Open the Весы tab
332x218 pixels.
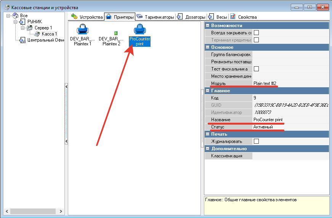(x=218, y=17)
